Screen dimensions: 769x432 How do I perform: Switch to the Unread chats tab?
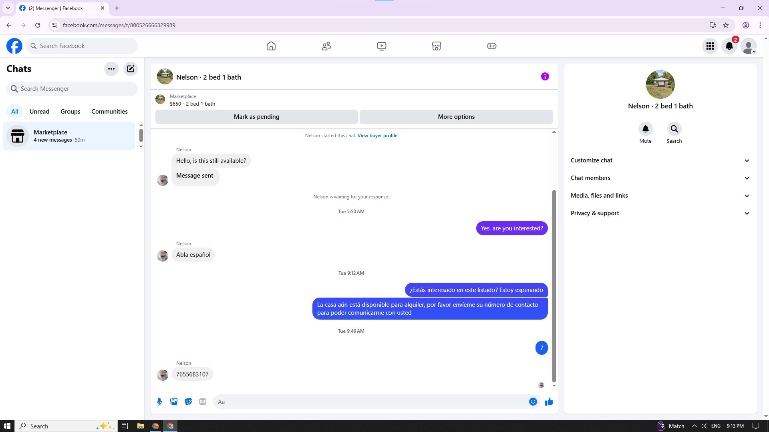(39, 112)
